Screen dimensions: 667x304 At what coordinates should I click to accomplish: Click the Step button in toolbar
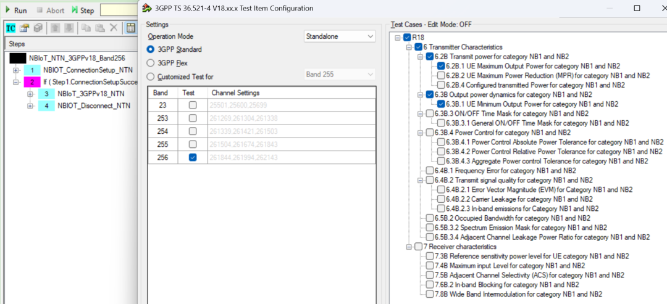83,10
